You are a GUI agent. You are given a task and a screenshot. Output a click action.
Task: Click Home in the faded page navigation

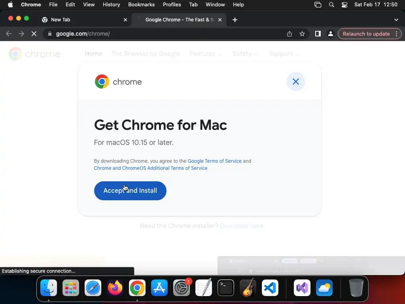(x=93, y=54)
